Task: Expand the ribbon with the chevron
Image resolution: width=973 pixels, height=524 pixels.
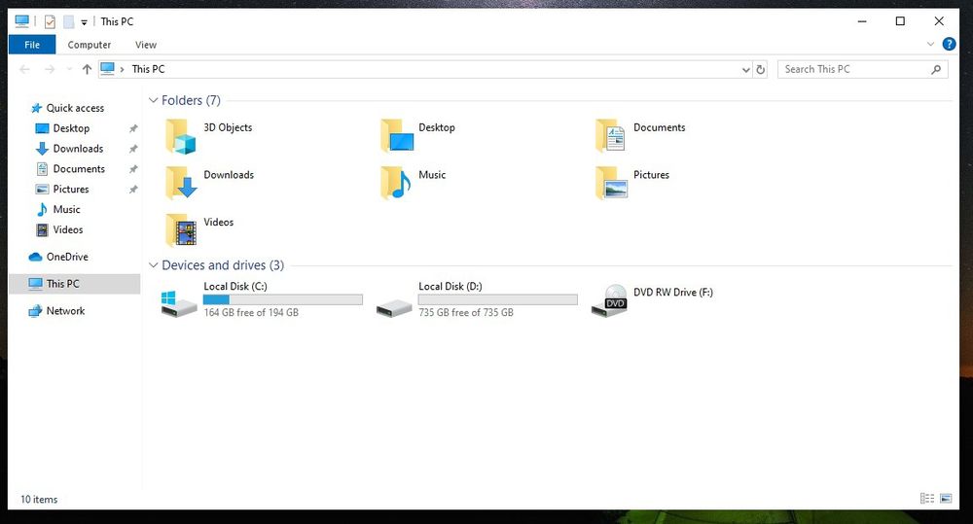Action: [930, 44]
